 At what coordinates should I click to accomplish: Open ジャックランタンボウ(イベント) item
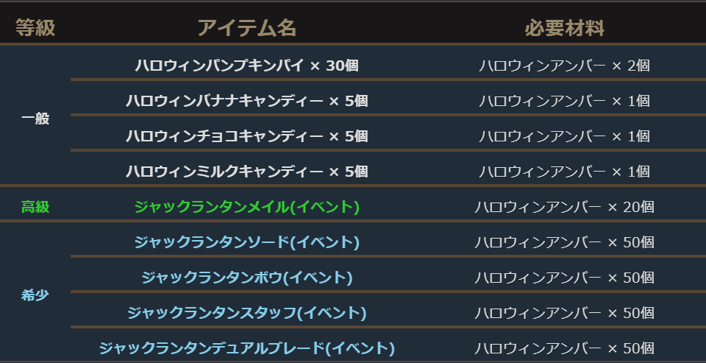[x=246, y=278]
